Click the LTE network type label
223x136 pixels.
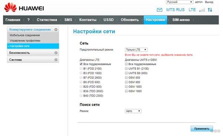coord(192,10)
